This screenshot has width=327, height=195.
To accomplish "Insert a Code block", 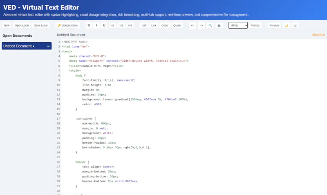I will coord(165,25).
